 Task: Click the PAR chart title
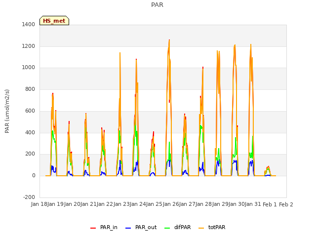pyautogui.click(x=157, y=5)
